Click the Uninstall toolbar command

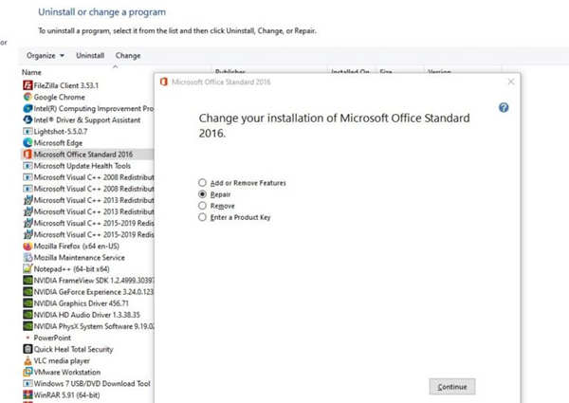pyautogui.click(x=90, y=56)
